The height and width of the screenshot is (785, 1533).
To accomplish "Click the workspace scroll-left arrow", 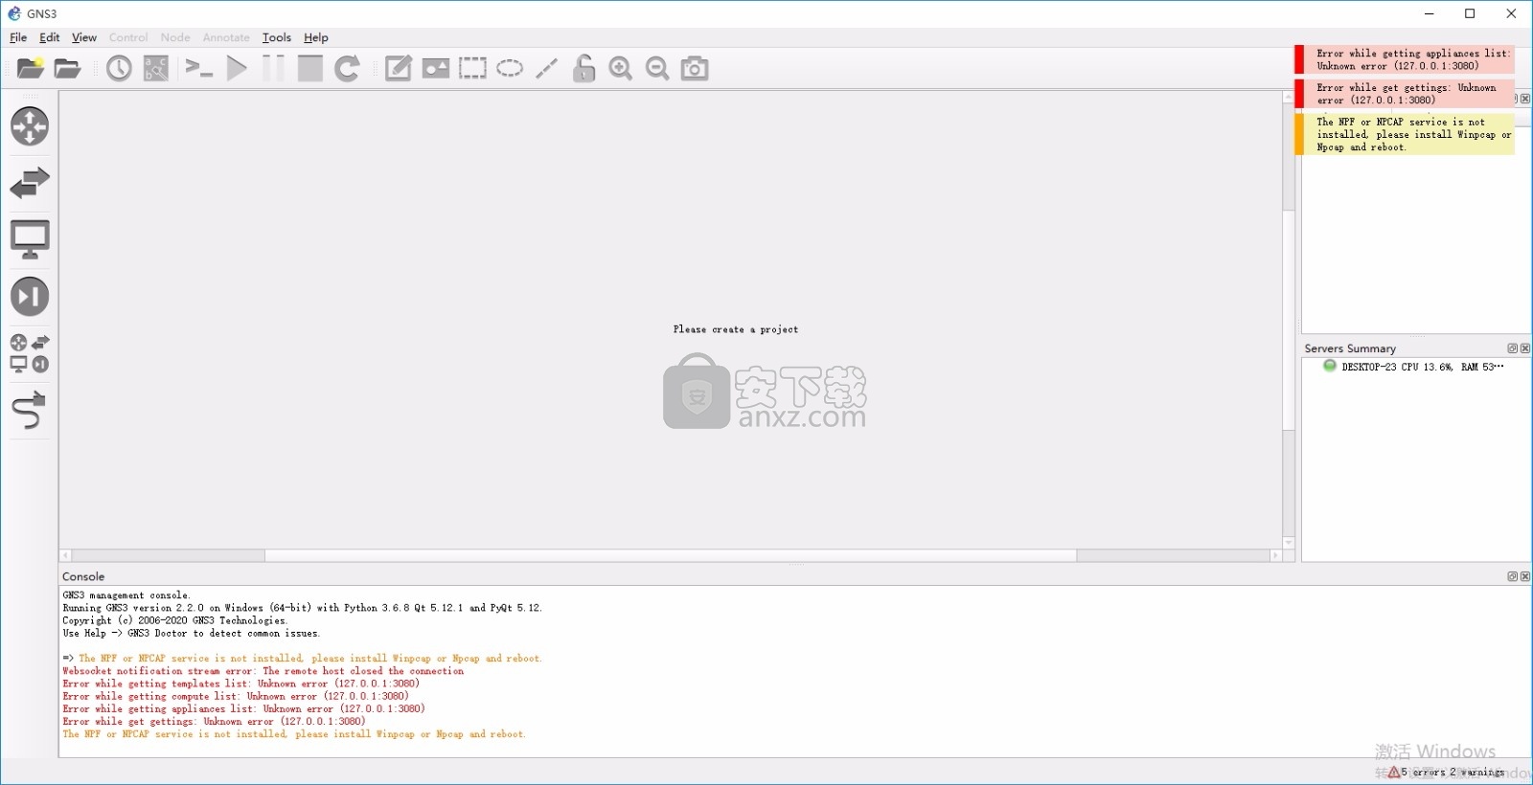I will pyautogui.click(x=65, y=555).
